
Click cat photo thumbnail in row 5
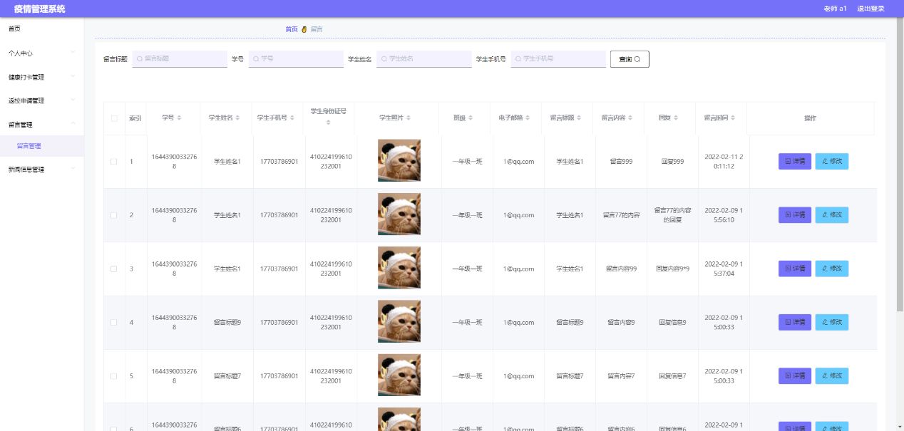point(399,375)
